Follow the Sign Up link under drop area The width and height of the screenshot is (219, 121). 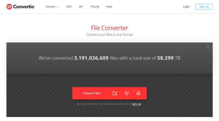[137, 104]
